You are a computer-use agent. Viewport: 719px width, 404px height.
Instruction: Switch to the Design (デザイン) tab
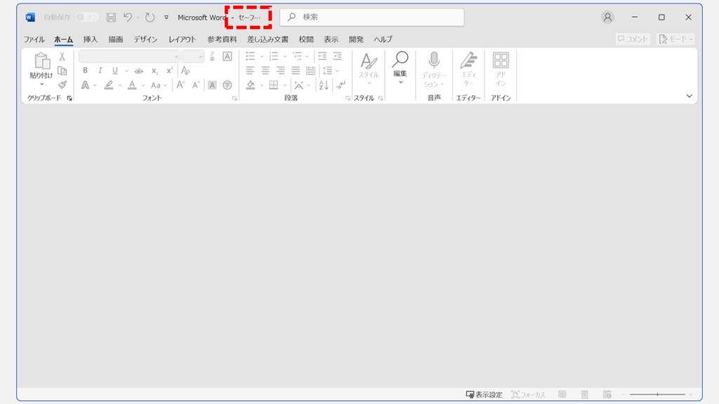[x=145, y=39]
